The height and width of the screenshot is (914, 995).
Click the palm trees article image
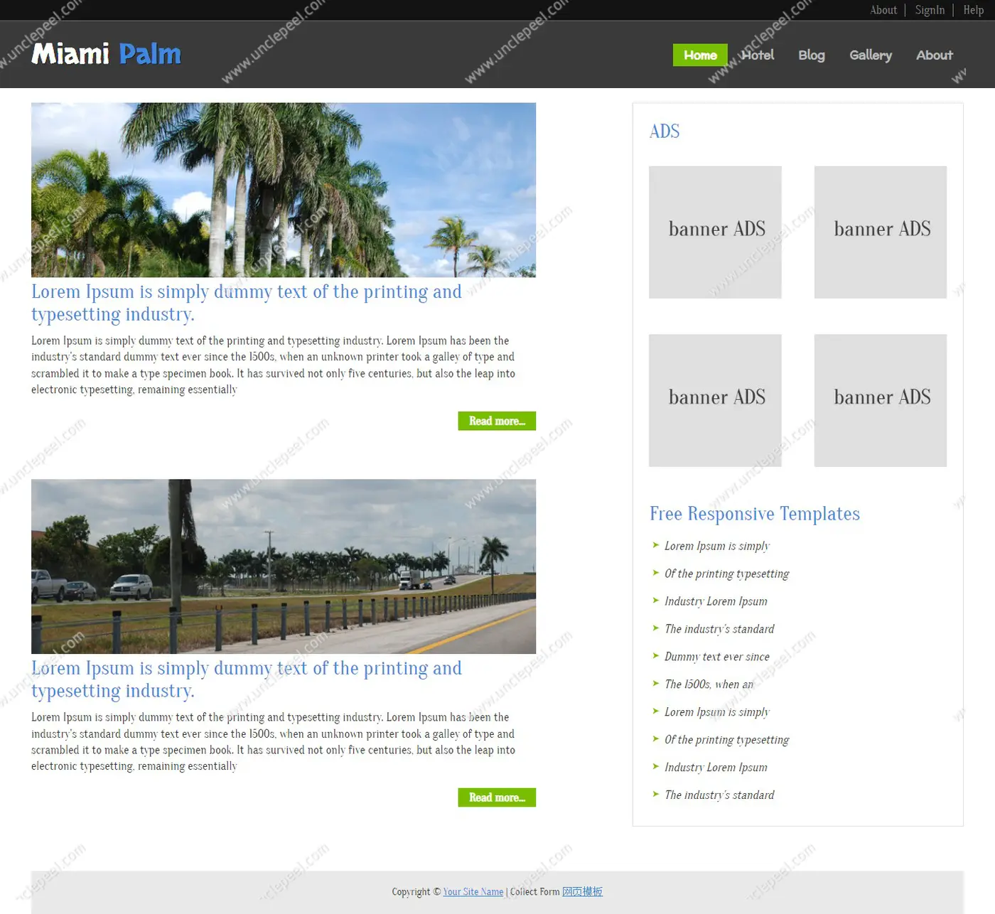pyautogui.click(x=284, y=190)
